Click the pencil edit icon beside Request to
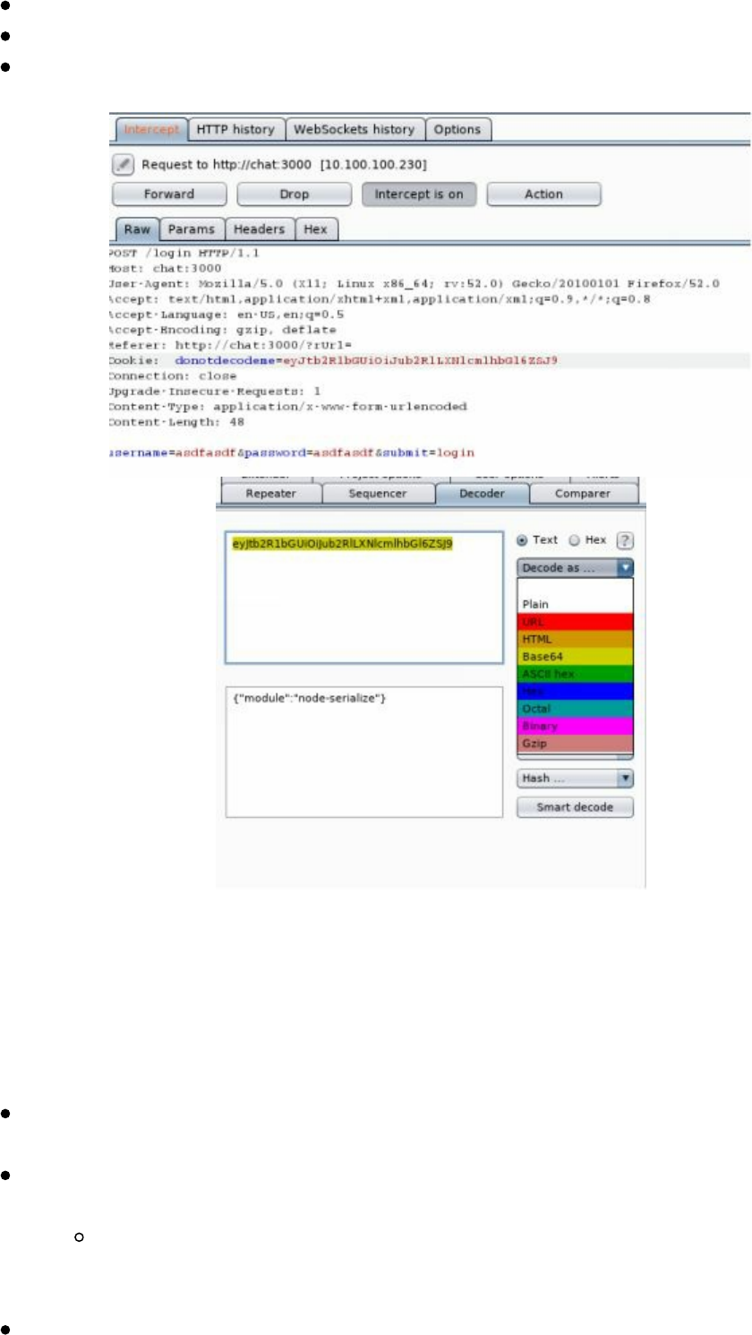Screen dimensions: 752x1335 coord(123,165)
